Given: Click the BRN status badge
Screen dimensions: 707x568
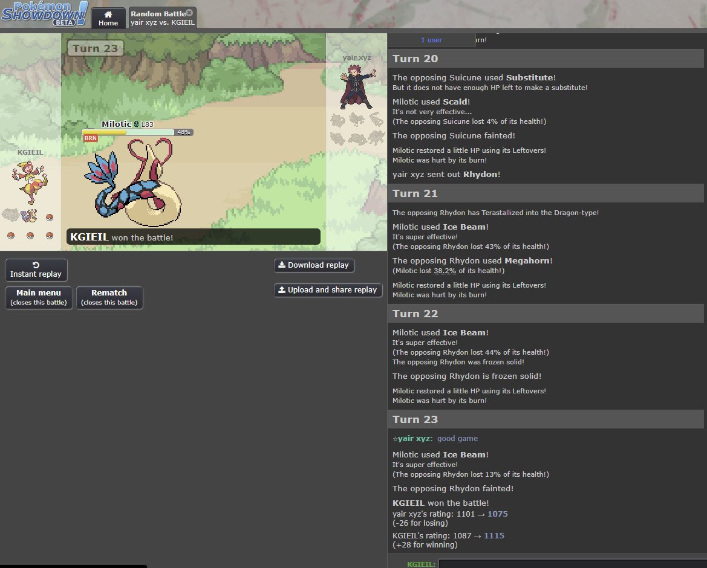Looking at the screenshot, I should (x=91, y=138).
